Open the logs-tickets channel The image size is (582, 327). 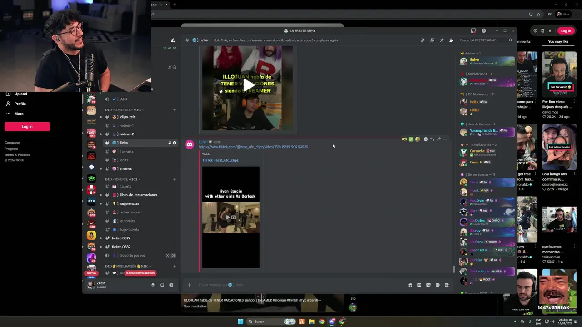[140, 229]
